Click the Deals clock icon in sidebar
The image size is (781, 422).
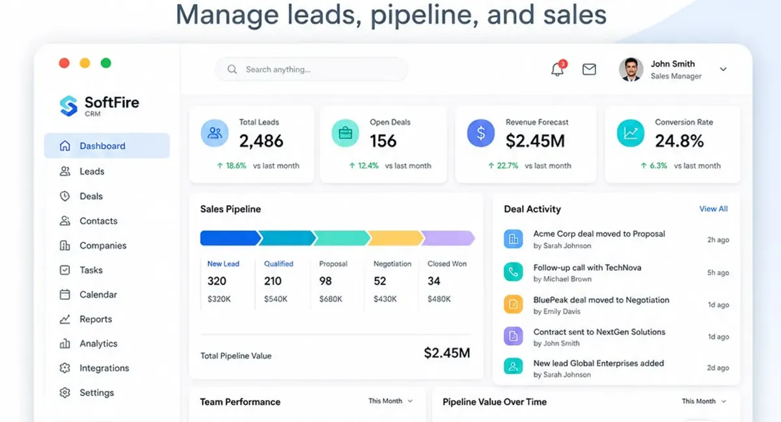tap(64, 196)
